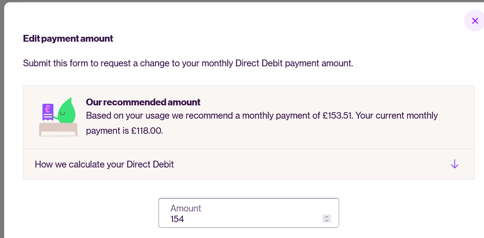This screenshot has width=484, height=238.
Task: Expand How we calculate your Direct Debit
Action: pos(104,164)
